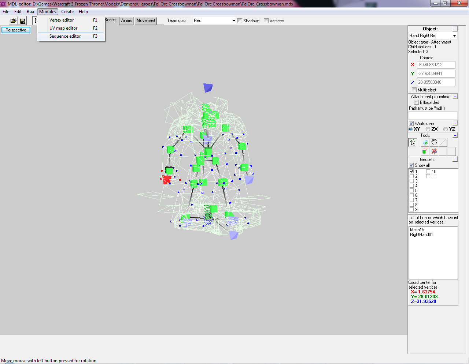Collapse the Object panel

click(455, 29)
